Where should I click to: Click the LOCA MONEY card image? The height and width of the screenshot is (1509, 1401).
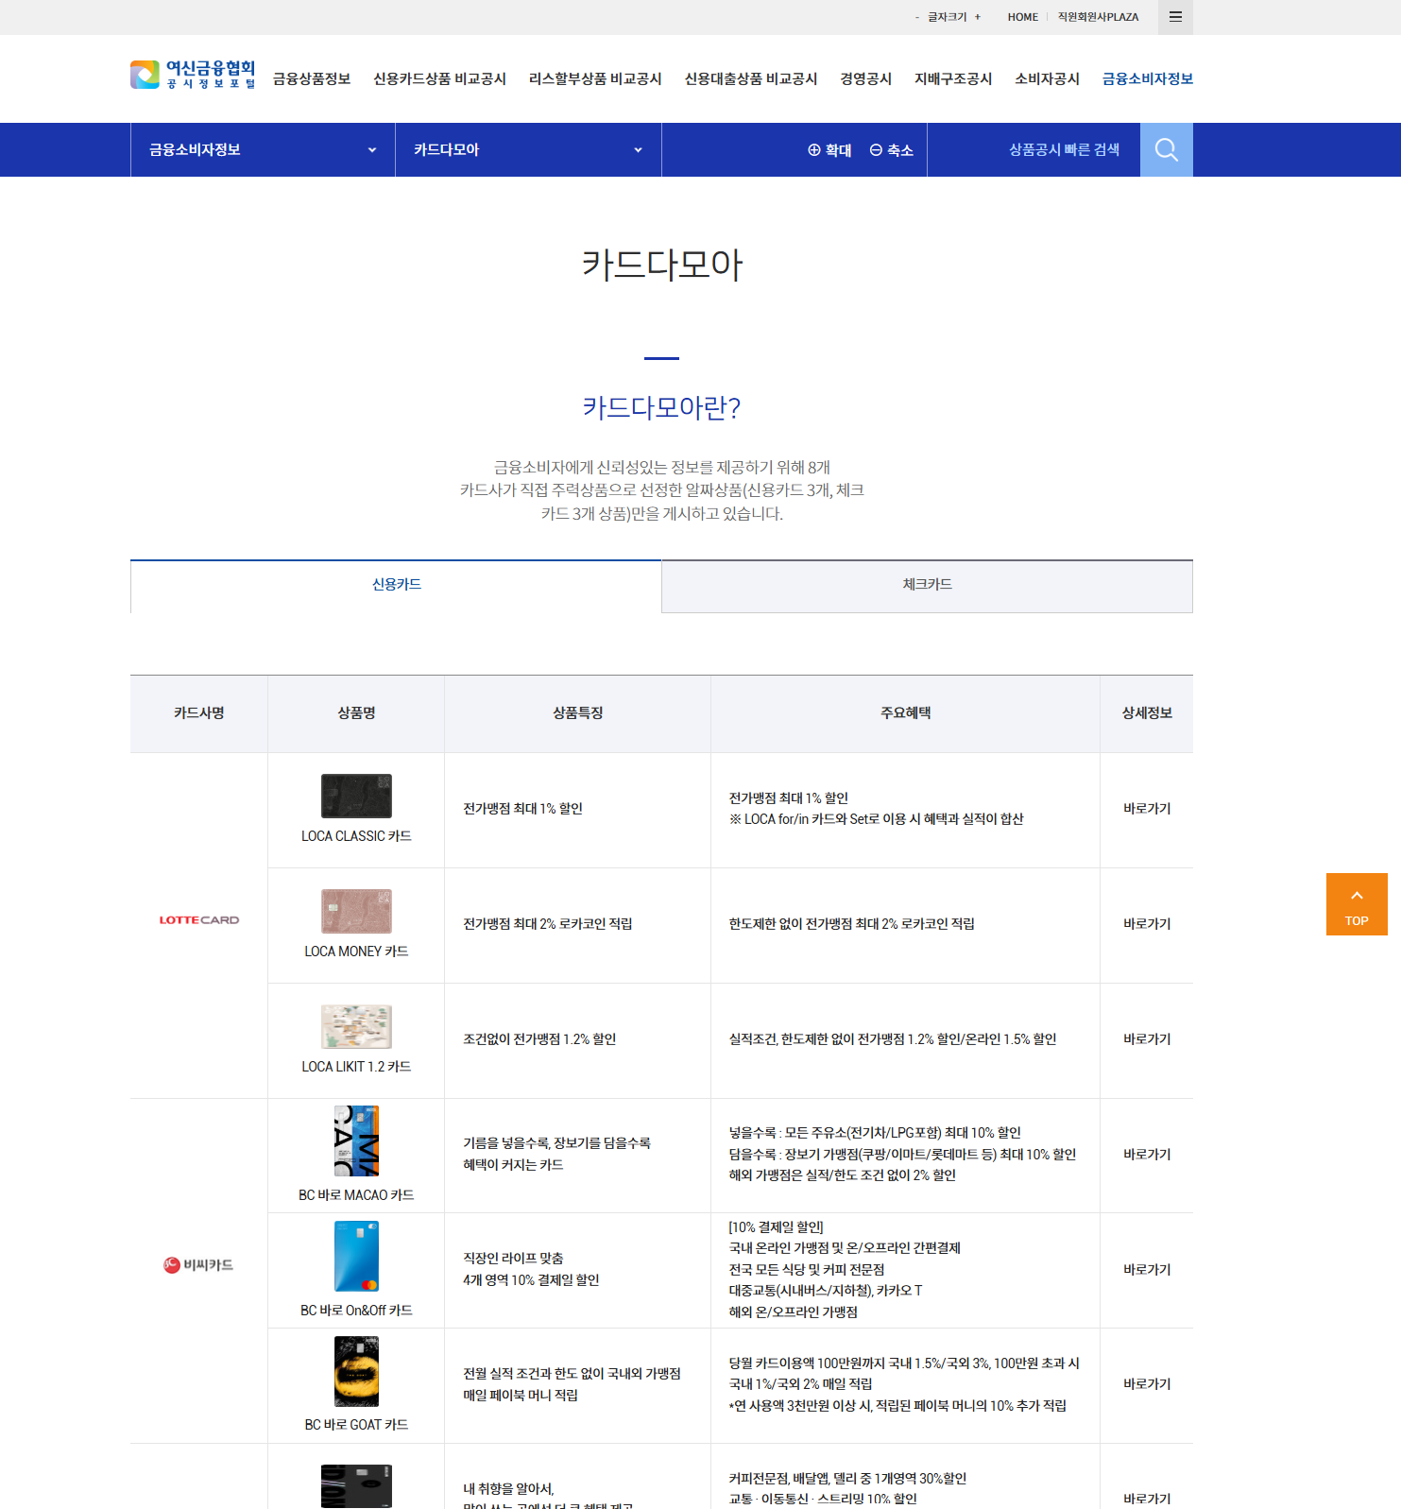356,911
